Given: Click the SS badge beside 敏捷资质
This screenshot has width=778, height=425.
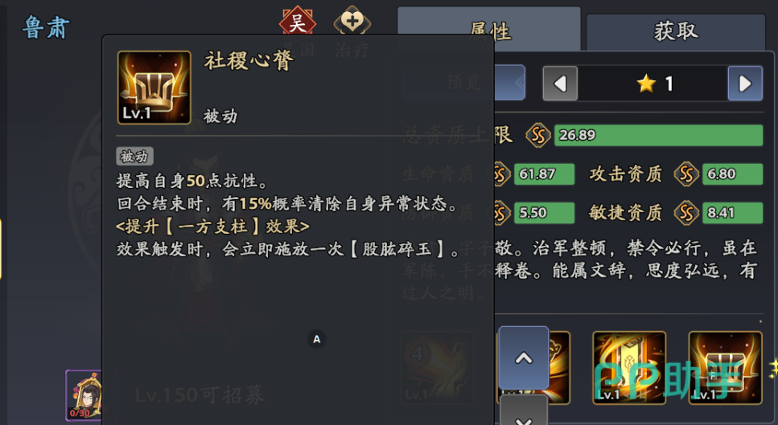Looking at the screenshot, I should coord(686,213).
